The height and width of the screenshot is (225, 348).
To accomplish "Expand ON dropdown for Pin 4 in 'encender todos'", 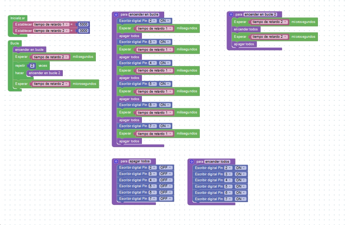I will [240, 180].
